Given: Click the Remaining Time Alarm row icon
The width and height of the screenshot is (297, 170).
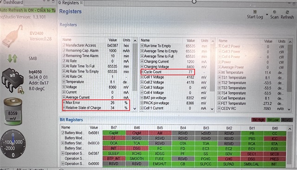Looking at the screenshot, I should point(64,56).
